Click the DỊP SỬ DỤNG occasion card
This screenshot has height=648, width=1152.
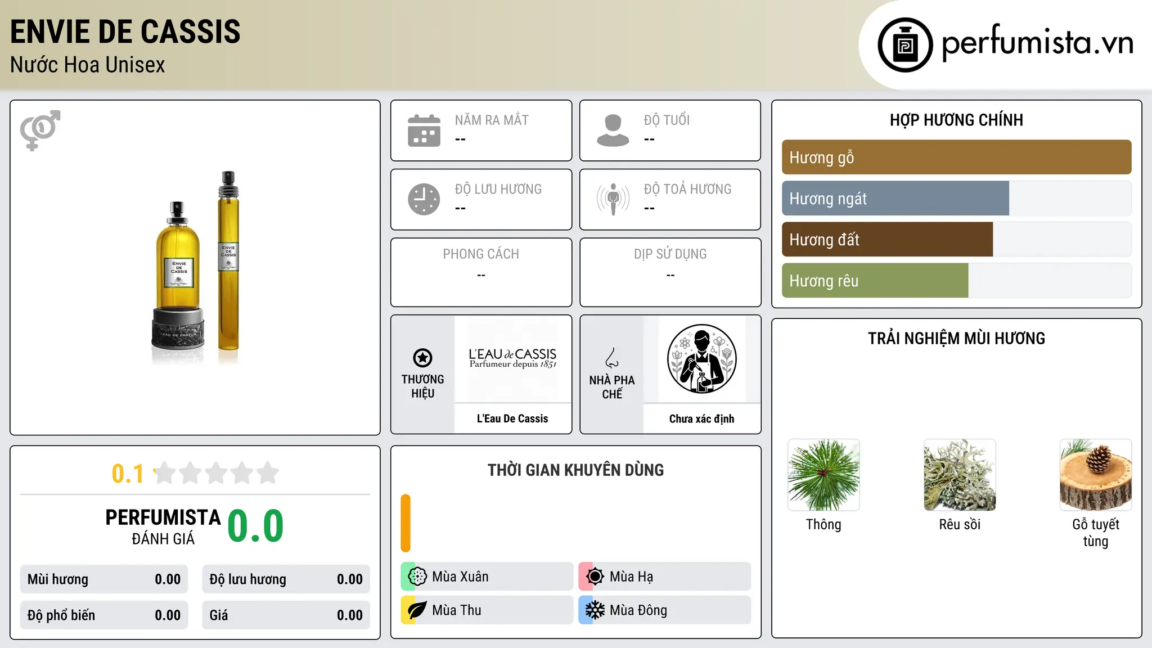click(x=670, y=272)
